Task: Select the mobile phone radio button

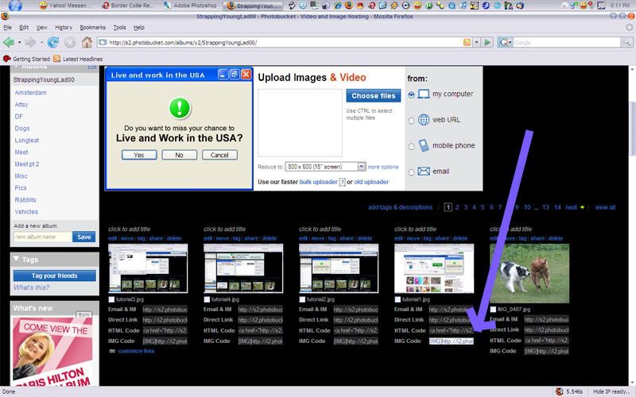Action: (411, 146)
